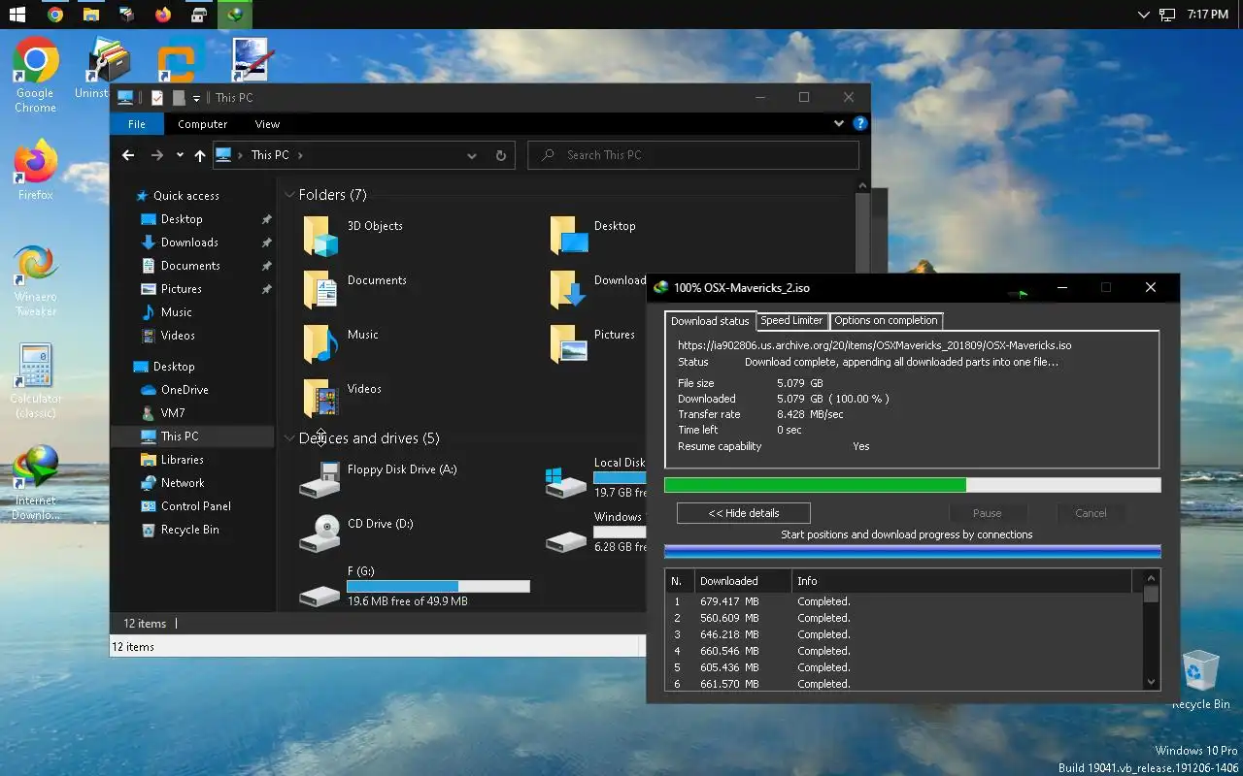Open Internet Download Manager desktop shortcut

point(35,482)
